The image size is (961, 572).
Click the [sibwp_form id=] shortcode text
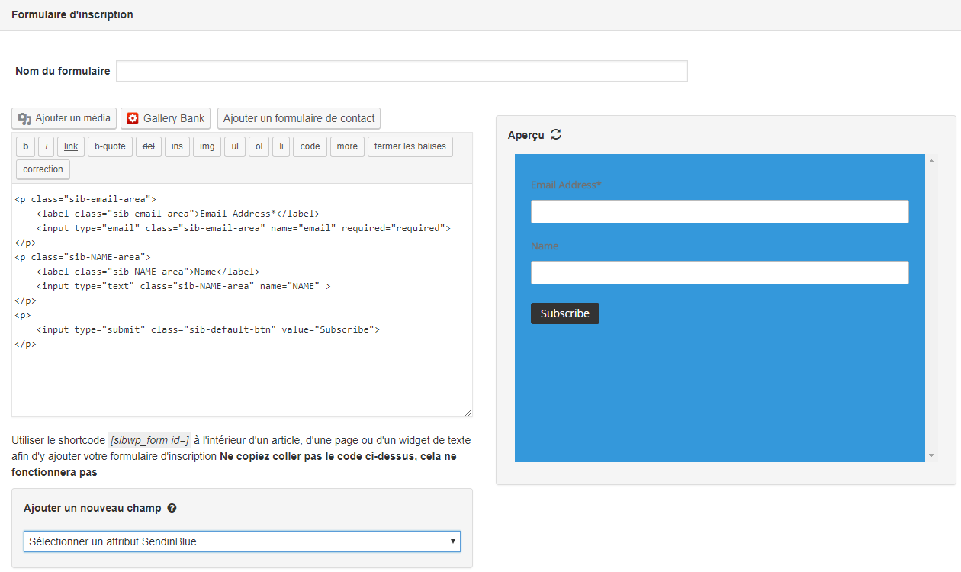pyautogui.click(x=149, y=441)
